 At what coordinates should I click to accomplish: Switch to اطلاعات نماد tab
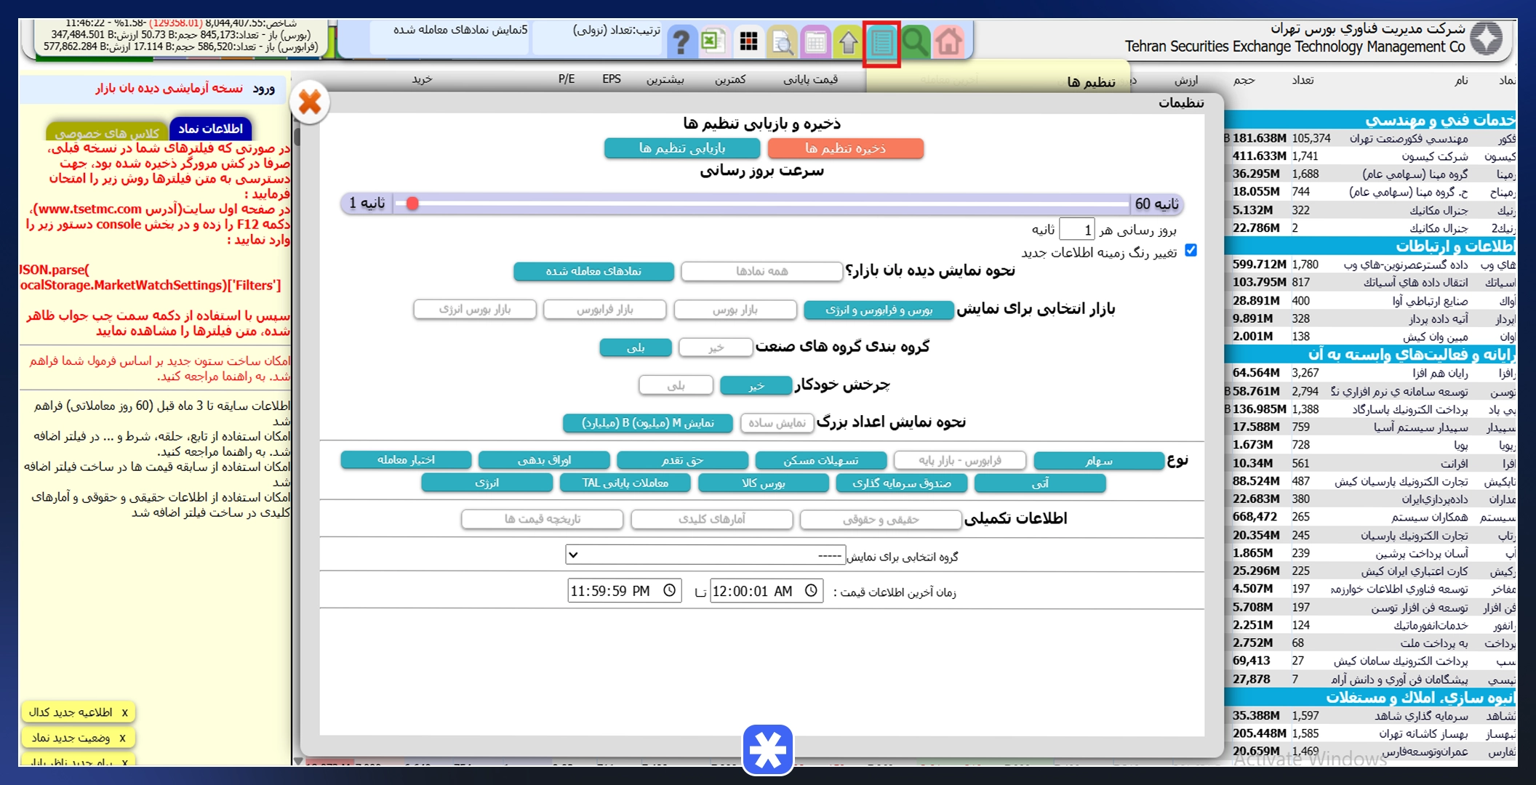click(211, 129)
